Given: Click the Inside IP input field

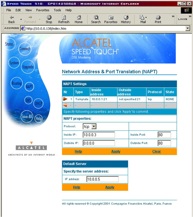Looking at the screenshot, I should 99,135.
